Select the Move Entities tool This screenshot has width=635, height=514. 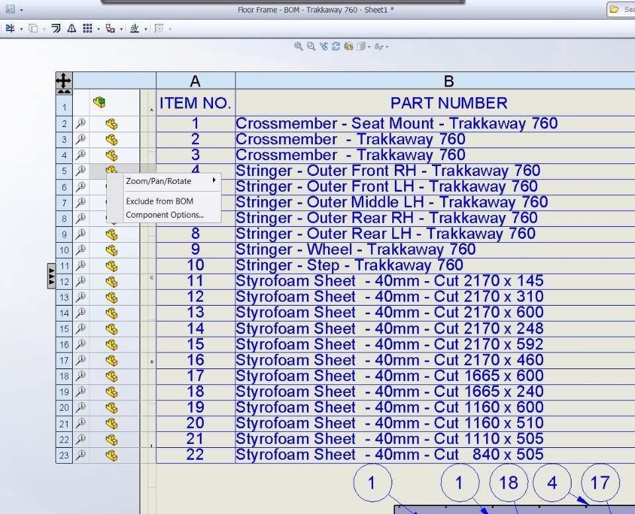pos(110,28)
